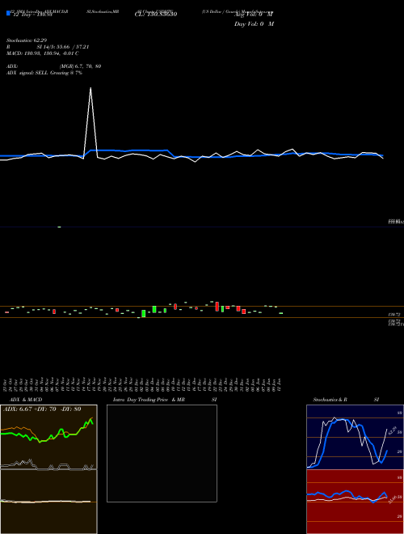
Task: Click the first red candlestick on left
Action: [6, 312]
